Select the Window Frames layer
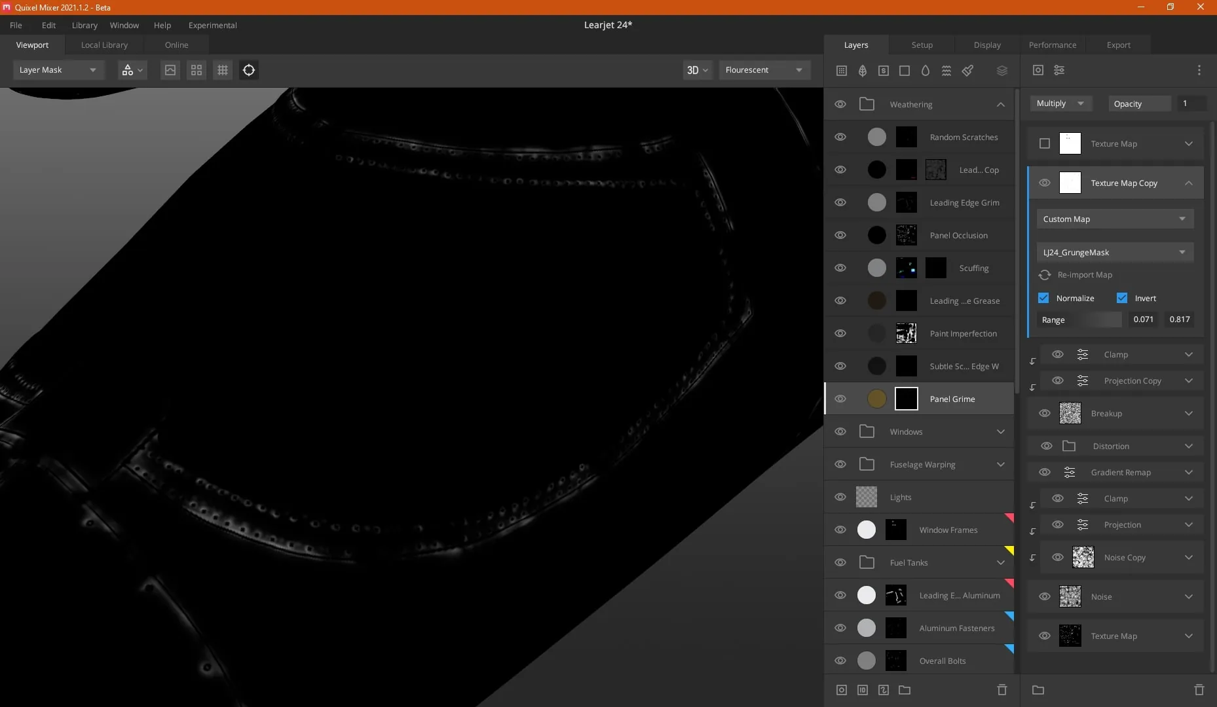The width and height of the screenshot is (1217, 707). [x=919, y=530]
